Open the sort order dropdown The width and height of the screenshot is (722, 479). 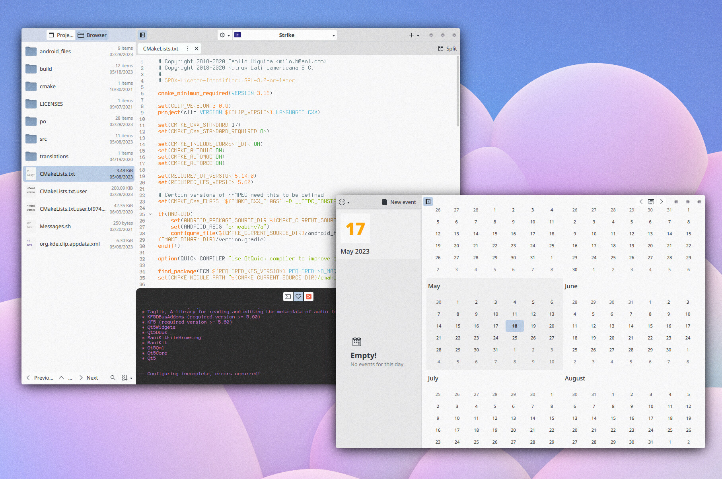[x=127, y=378]
